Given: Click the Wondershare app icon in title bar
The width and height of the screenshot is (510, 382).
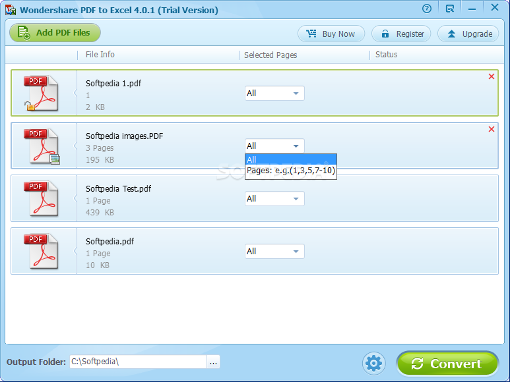Looking at the screenshot, I should point(11,10).
